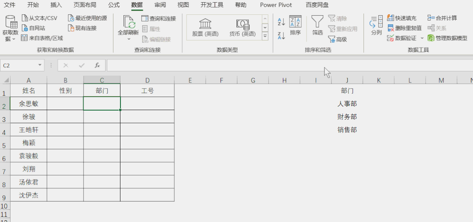Click the 性别 header cell
The height and width of the screenshot is (222, 473).
tap(65, 90)
